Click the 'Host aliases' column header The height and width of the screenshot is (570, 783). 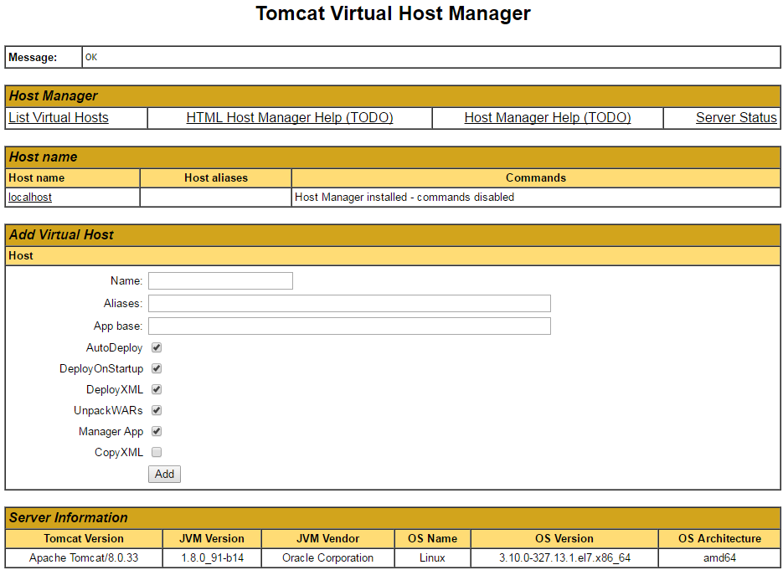tap(216, 177)
